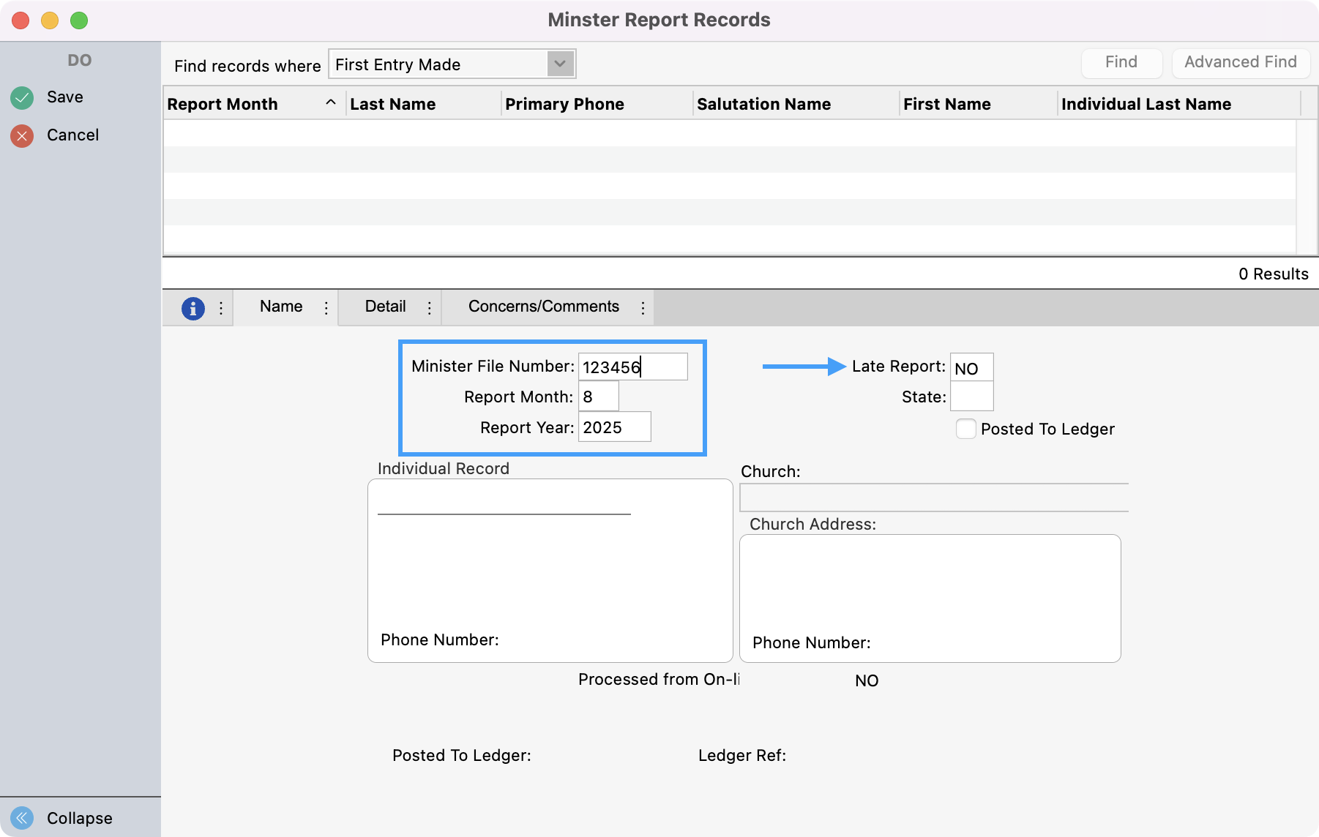Click the green Save checkmark icon

[x=22, y=97]
